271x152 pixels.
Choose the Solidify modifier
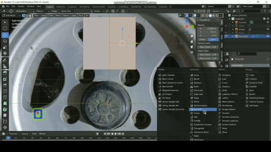click(x=197, y=121)
